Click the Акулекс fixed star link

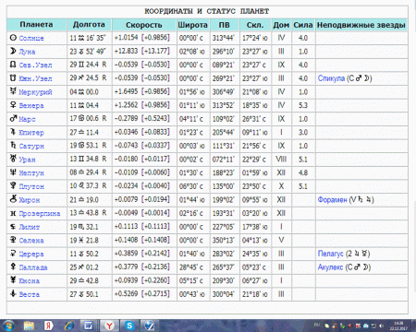click(330, 267)
